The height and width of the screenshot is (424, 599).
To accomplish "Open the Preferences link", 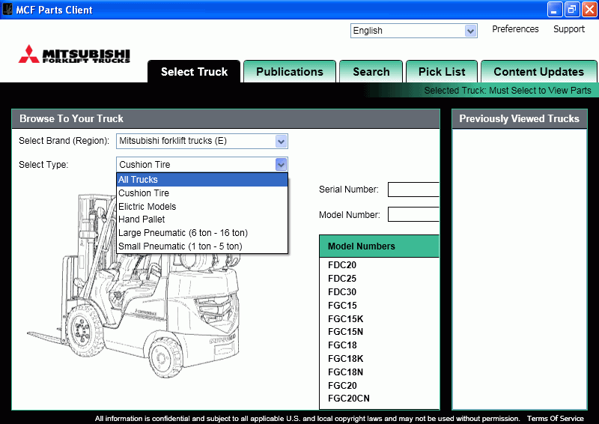I will click(515, 29).
